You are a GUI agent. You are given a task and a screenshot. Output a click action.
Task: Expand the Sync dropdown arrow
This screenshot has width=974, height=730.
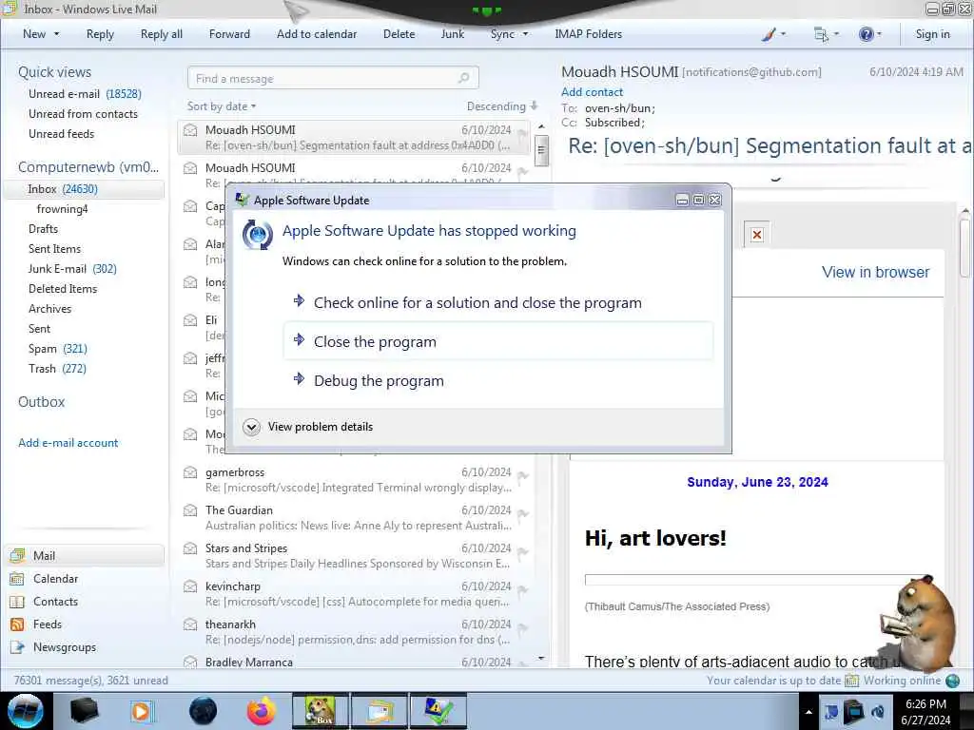(x=525, y=34)
